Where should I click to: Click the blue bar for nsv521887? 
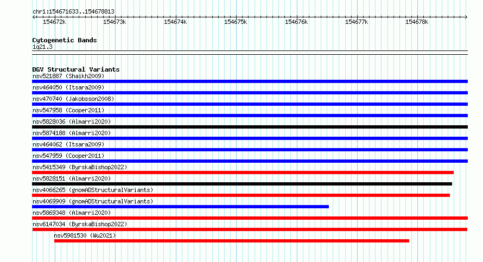tap(250, 81)
